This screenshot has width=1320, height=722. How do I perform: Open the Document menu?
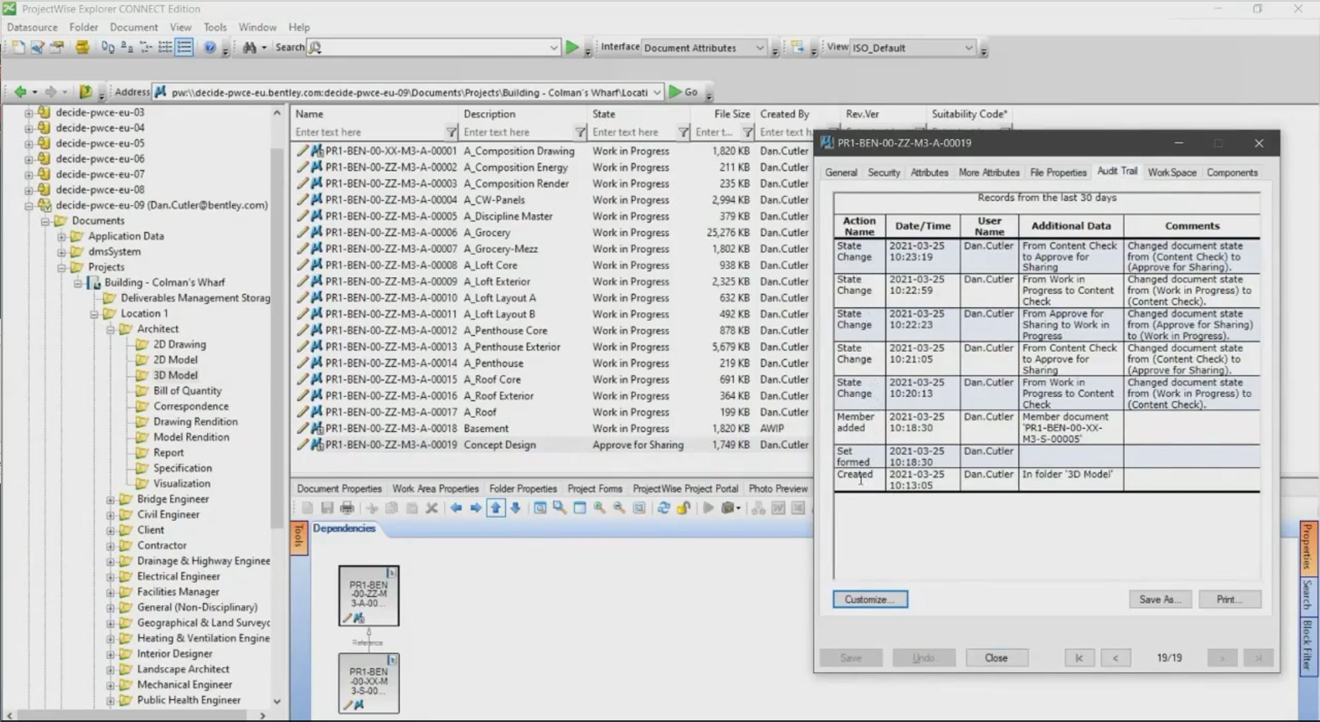(134, 27)
